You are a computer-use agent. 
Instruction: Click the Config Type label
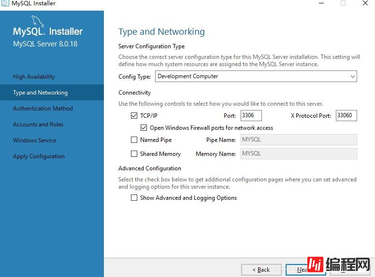coord(134,77)
